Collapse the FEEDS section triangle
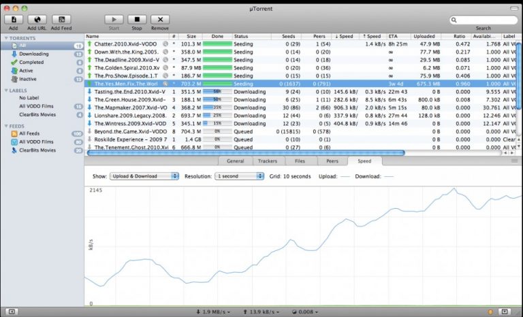The width and height of the screenshot is (523, 317). click(6, 126)
